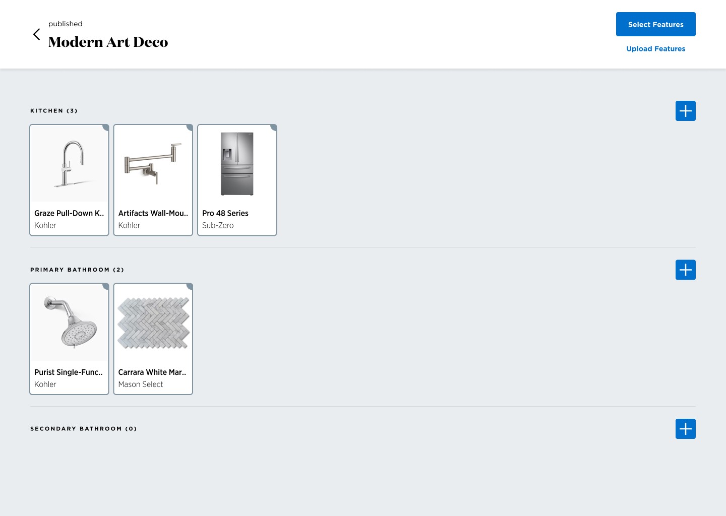Collapse the Kitchen (3) section

54,110
